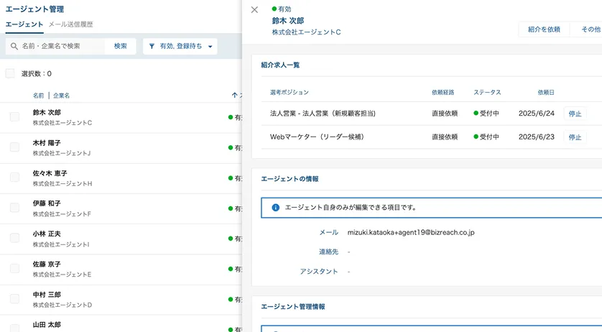Click the 依頼経路 column header
The height and width of the screenshot is (332, 602).
(443, 92)
